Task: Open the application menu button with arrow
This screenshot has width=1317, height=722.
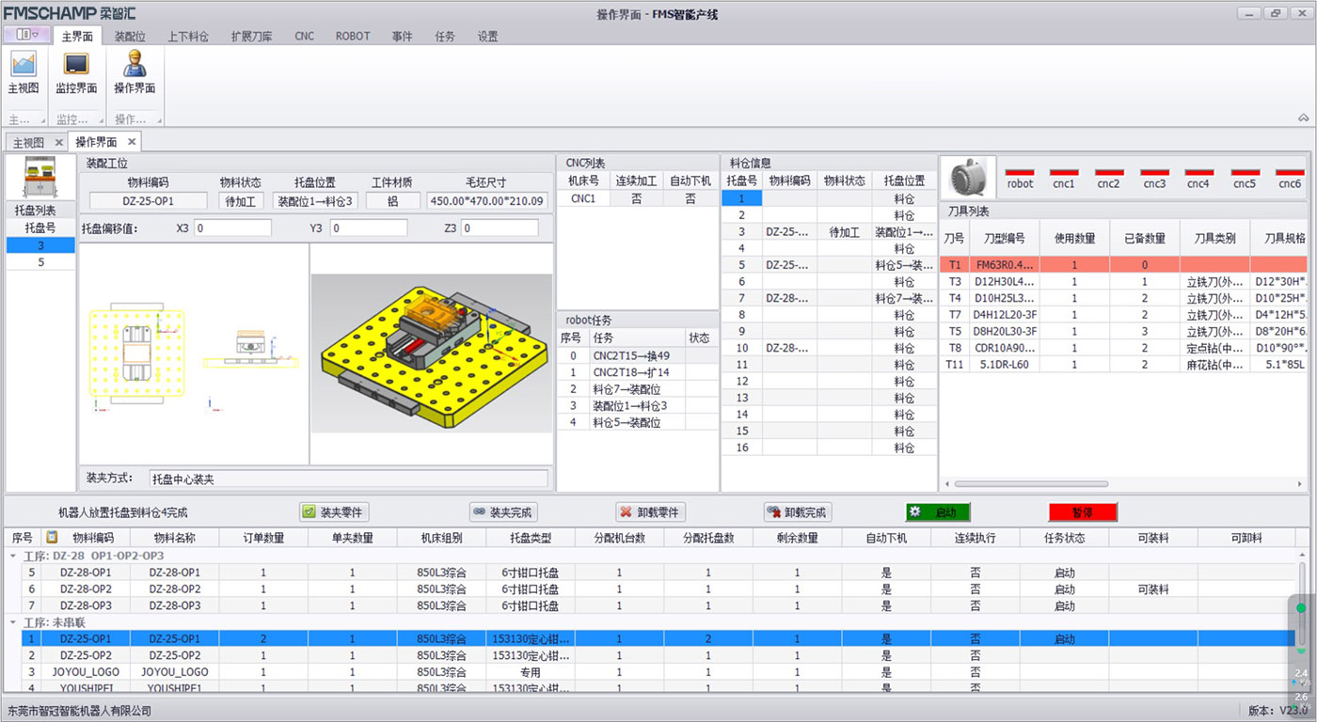Action: (26, 35)
